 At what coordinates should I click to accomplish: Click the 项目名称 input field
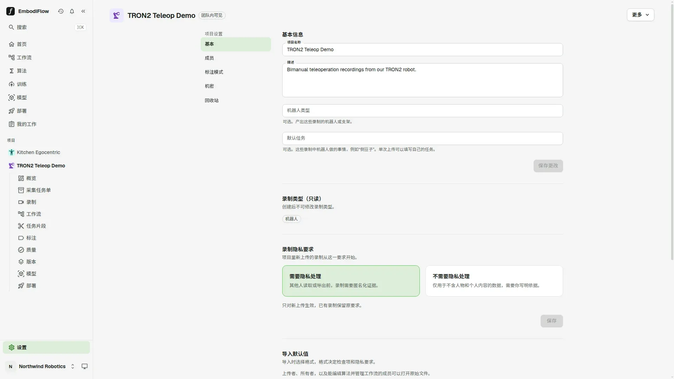coord(422,49)
